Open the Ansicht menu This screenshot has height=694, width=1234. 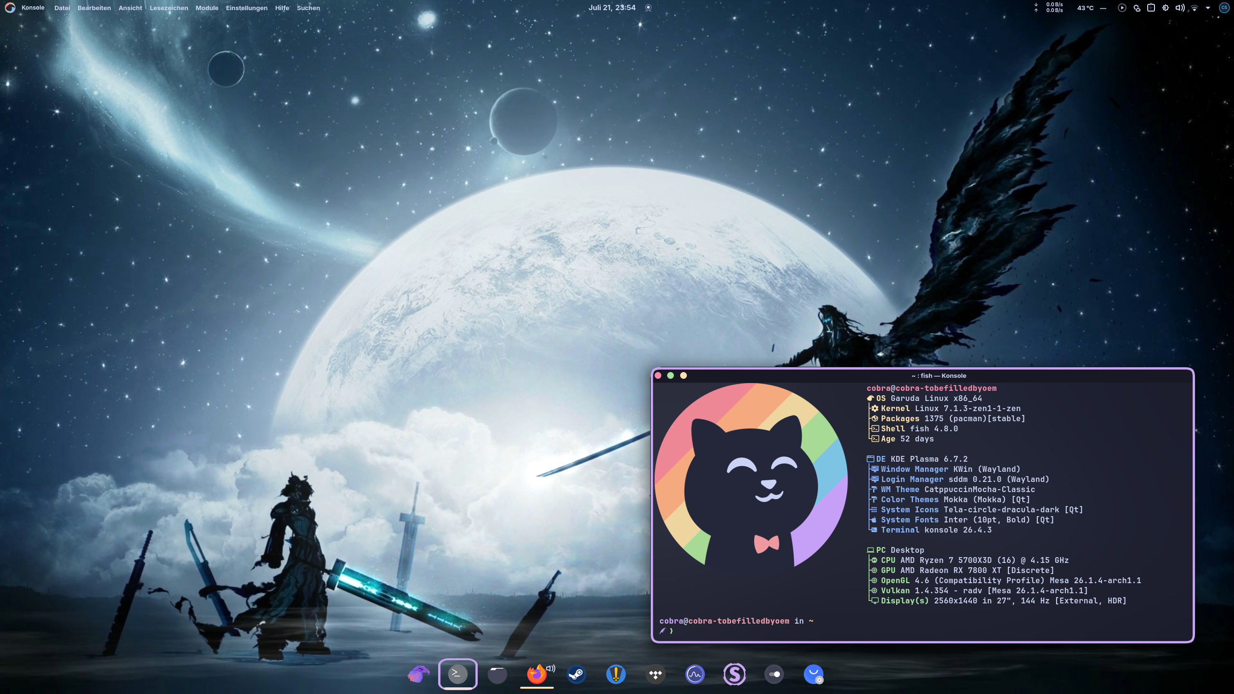pyautogui.click(x=130, y=8)
